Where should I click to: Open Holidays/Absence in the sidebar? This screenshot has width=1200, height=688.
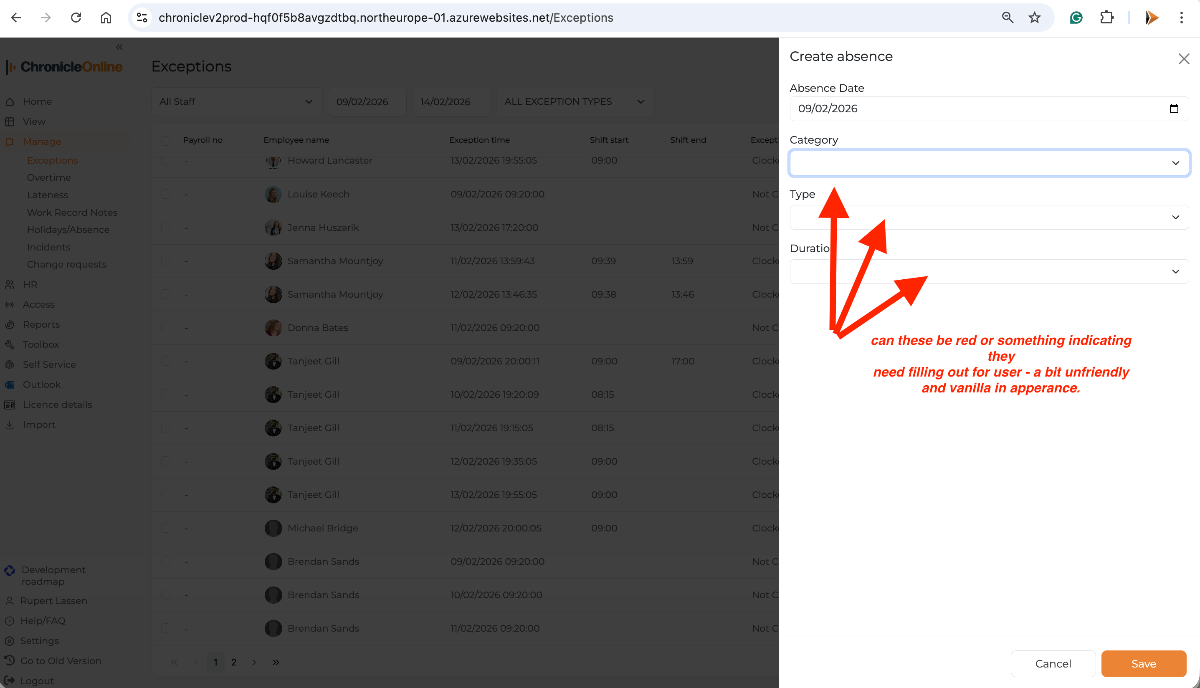[x=68, y=230]
